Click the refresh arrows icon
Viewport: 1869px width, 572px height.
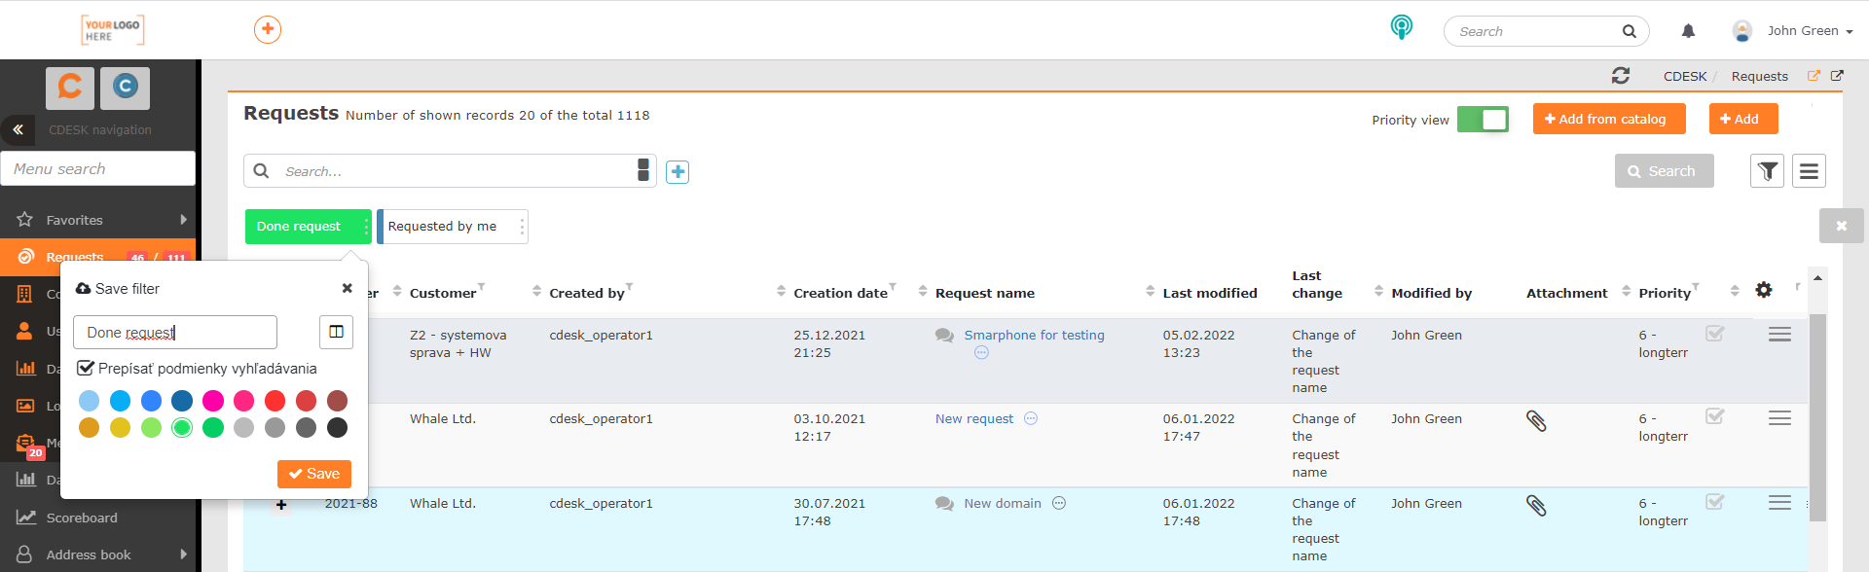1620,75
